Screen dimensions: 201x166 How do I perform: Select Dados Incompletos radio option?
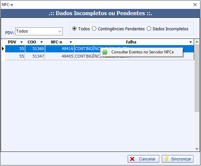(x=149, y=29)
